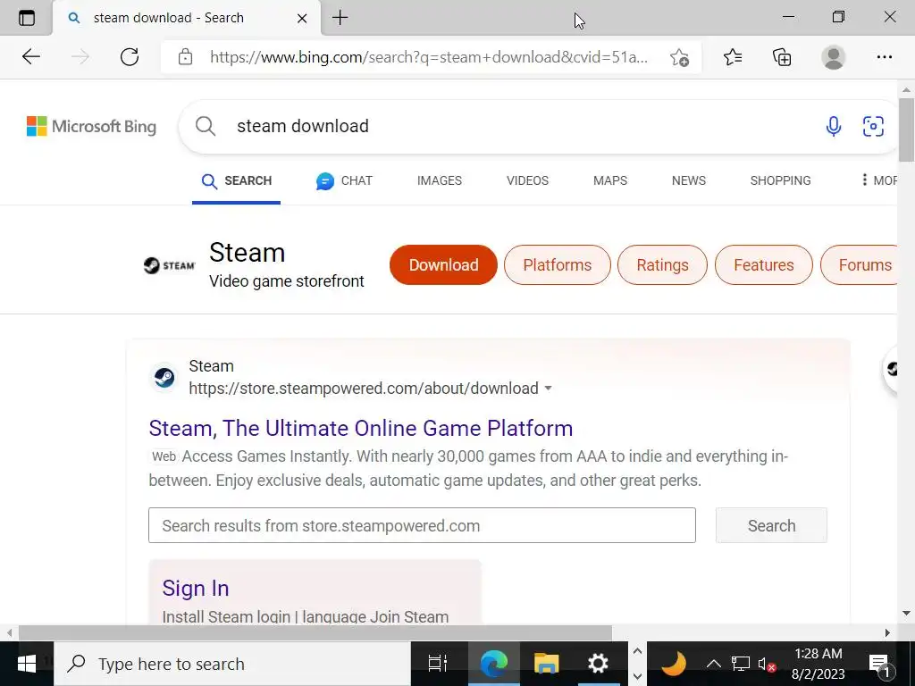Open the Sign In sublink
Screen dimensions: 915x686
point(196,588)
